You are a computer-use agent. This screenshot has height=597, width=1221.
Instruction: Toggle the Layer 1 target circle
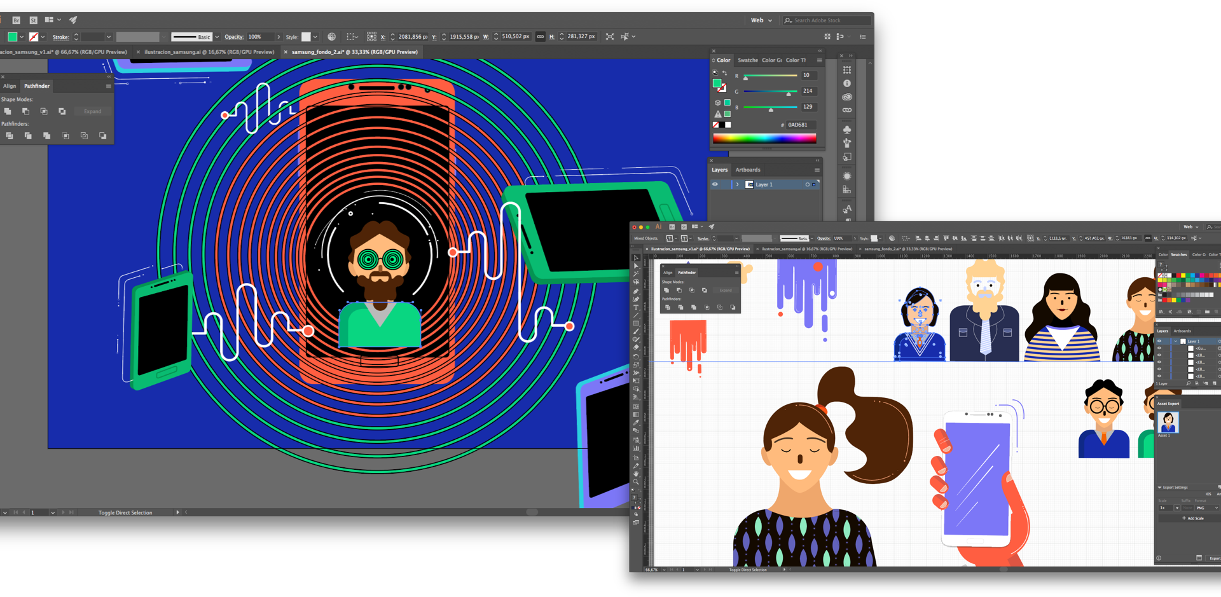pyautogui.click(x=808, y=184)
